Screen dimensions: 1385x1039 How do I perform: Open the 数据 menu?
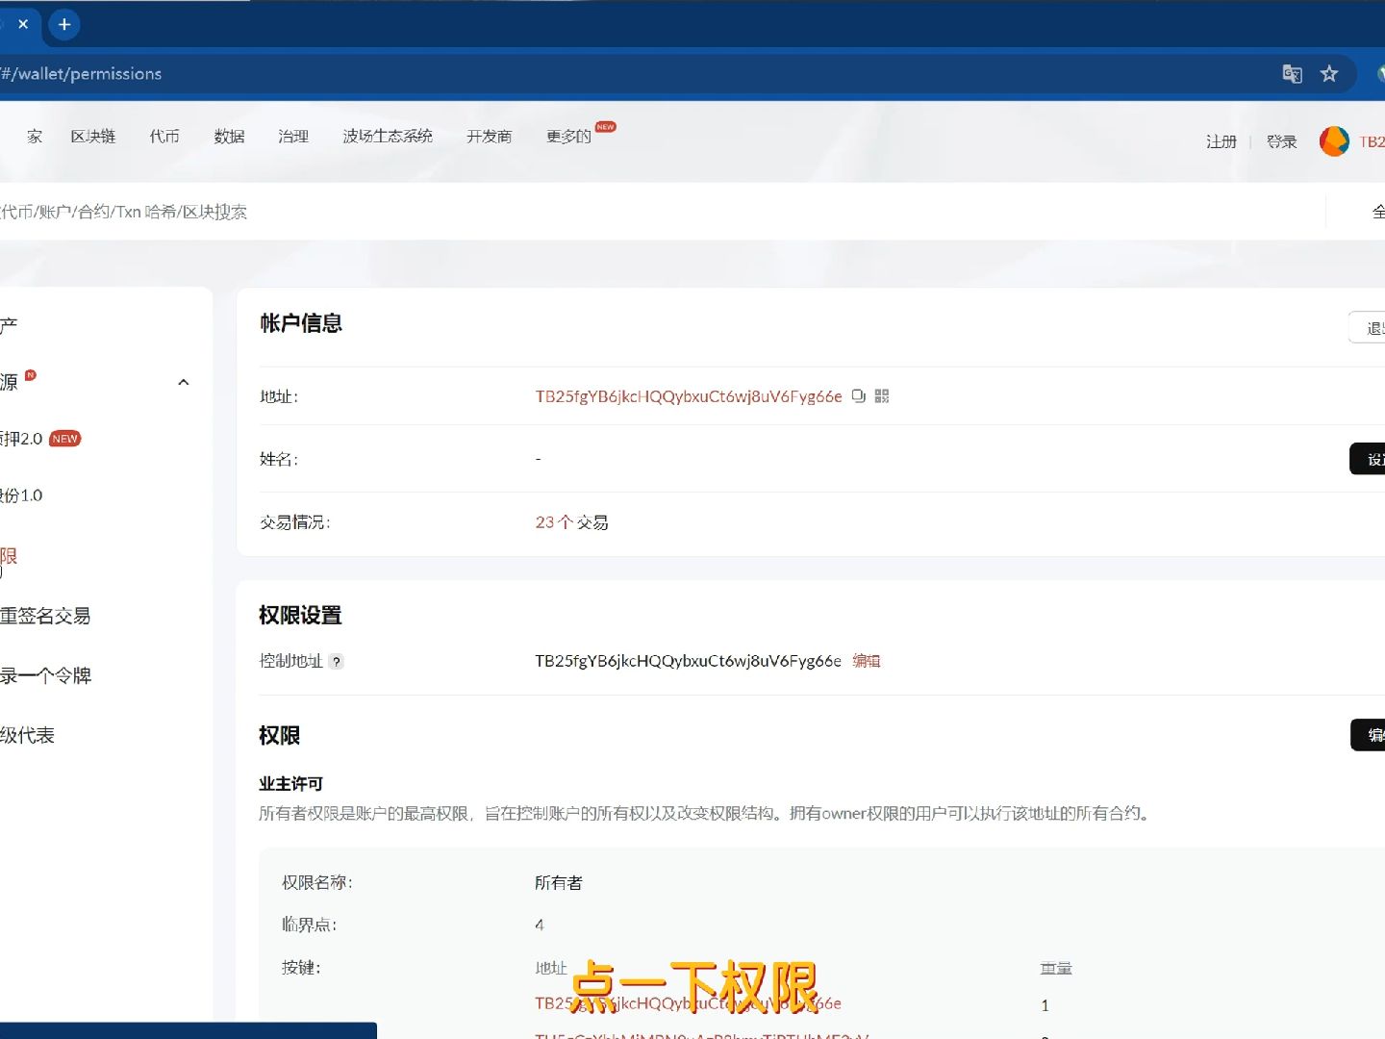(229, 137)
